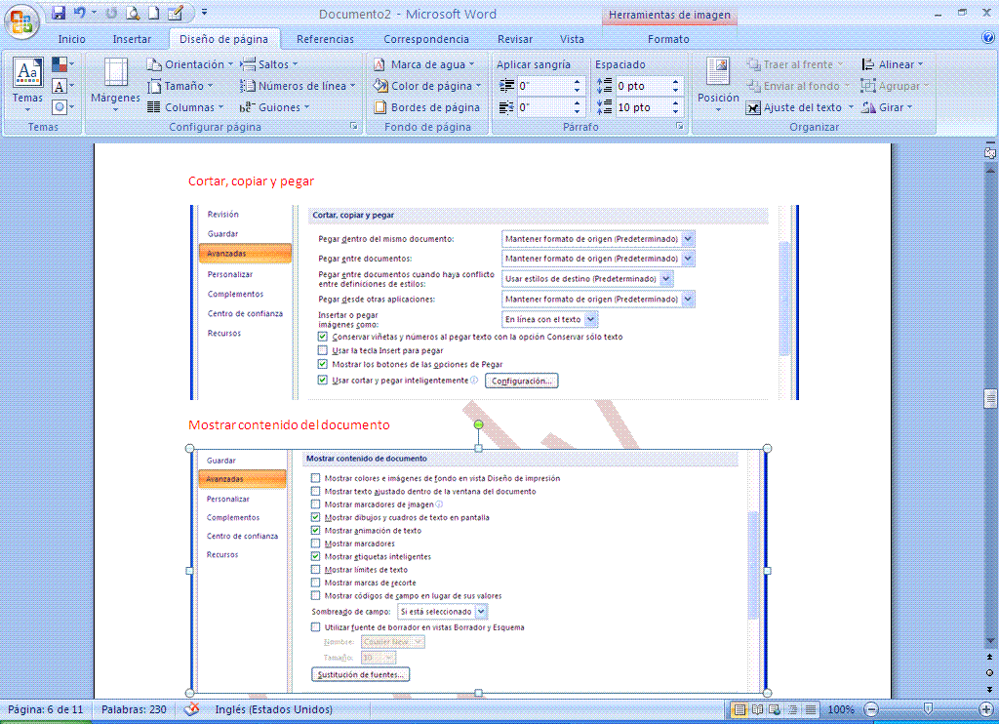Screen dimensions: 999x724
Task: Toggle Usar la tecla Insert para pegar
Action: [322, 350]
